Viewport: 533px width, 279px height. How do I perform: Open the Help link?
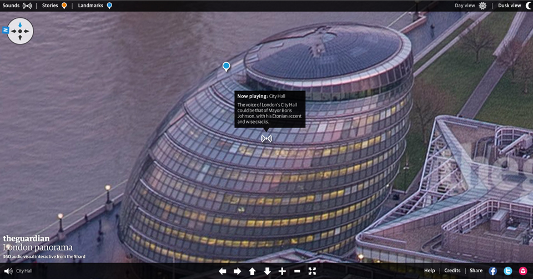[429, 271]
